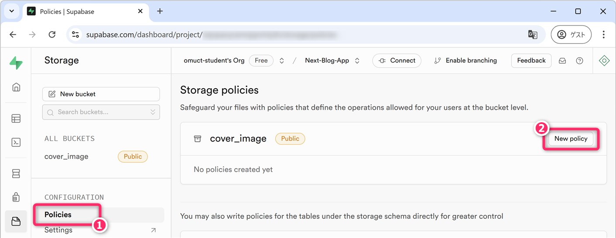Viewport: 616px width, 238px height.
Task: Open the search buttons filter chevron
Action: click(153, 112)
